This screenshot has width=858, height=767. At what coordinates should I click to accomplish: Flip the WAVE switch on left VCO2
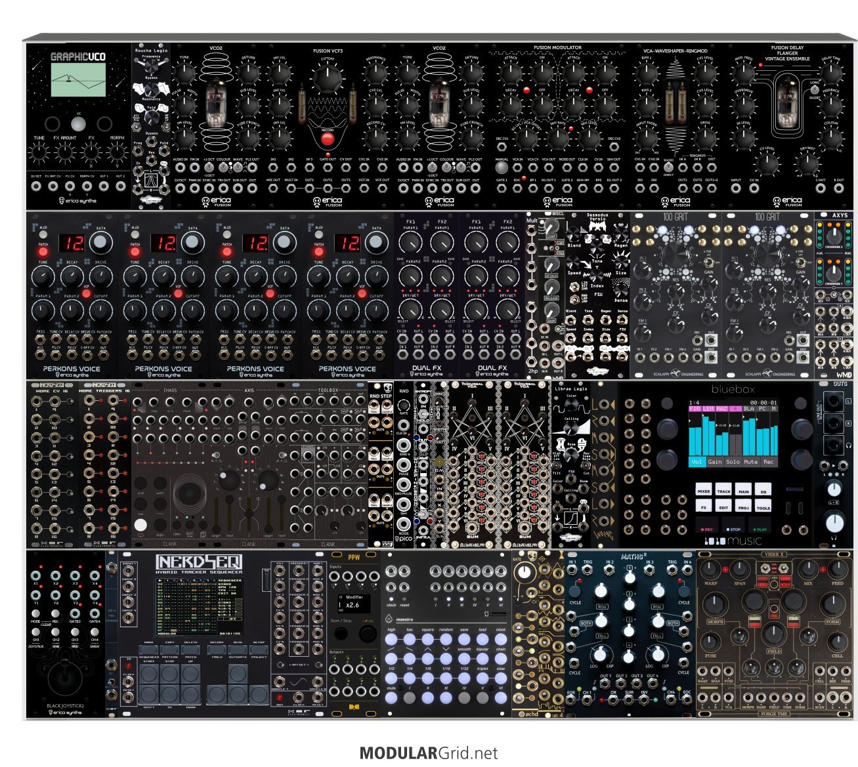coord(238,167)
